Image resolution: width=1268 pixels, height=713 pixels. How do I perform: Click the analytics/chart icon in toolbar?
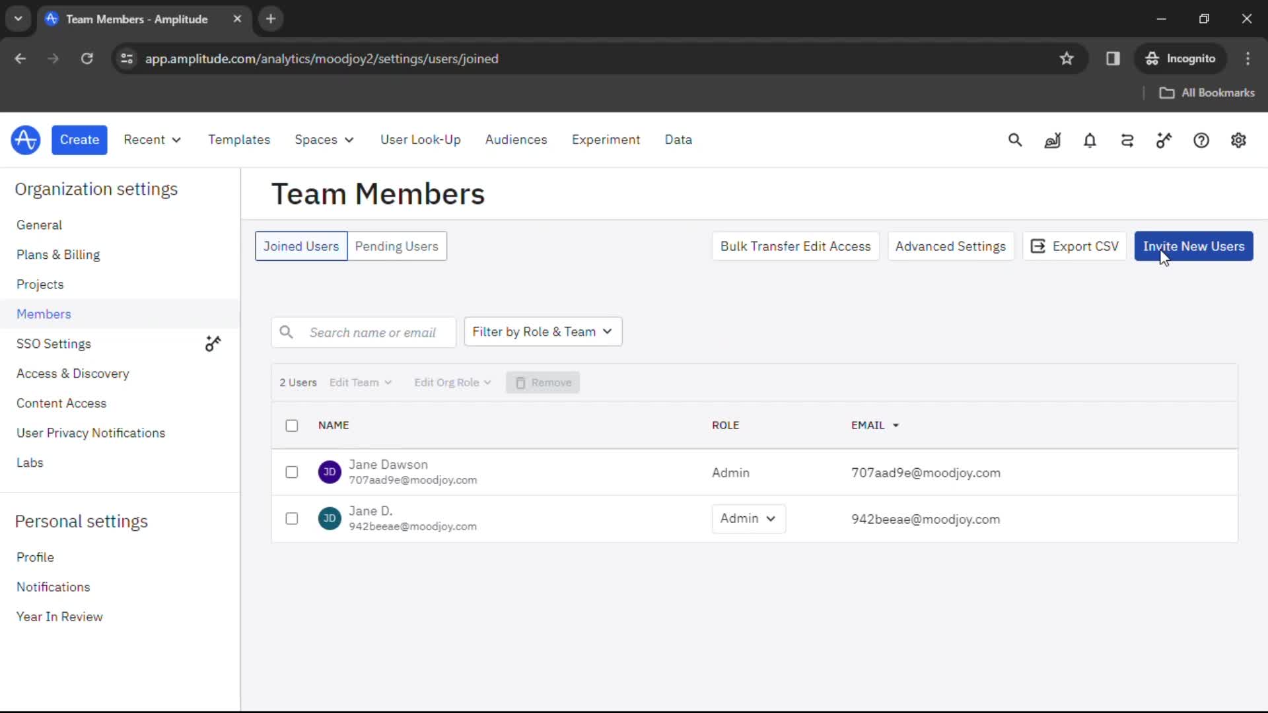(x=1051, y=140)
